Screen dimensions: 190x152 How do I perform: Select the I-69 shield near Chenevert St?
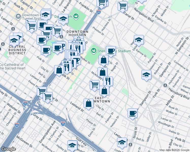pos(17,125)
